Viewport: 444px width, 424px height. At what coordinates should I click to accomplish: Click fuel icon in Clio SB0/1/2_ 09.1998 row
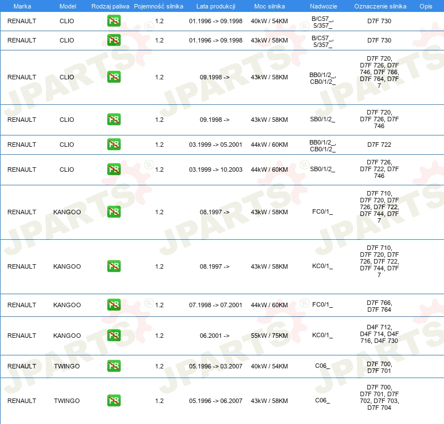click(x=114, y=119)
